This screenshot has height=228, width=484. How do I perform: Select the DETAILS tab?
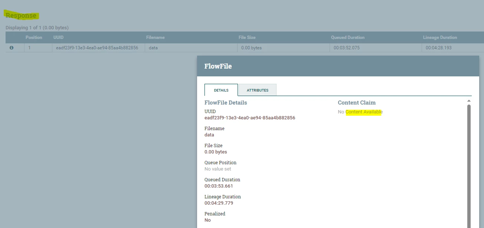tap(221, 90)
